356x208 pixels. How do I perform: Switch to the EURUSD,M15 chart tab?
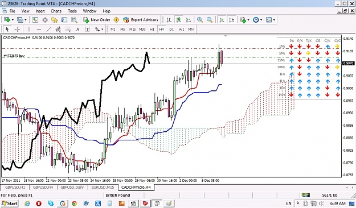[103, 188]
